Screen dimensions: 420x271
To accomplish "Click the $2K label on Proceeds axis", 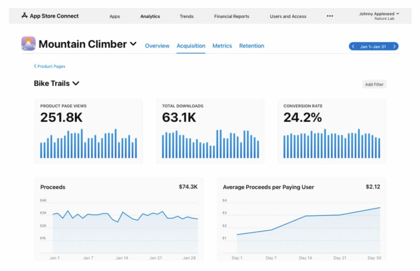I will pos(43,225).
